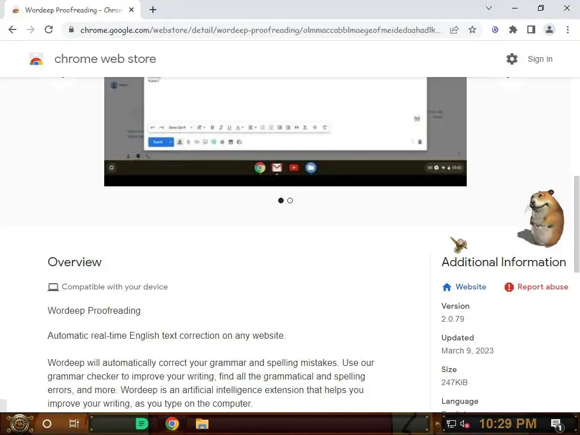Open File Explorer from taskbar
This screenshot has width=580, height=435.
202,424
